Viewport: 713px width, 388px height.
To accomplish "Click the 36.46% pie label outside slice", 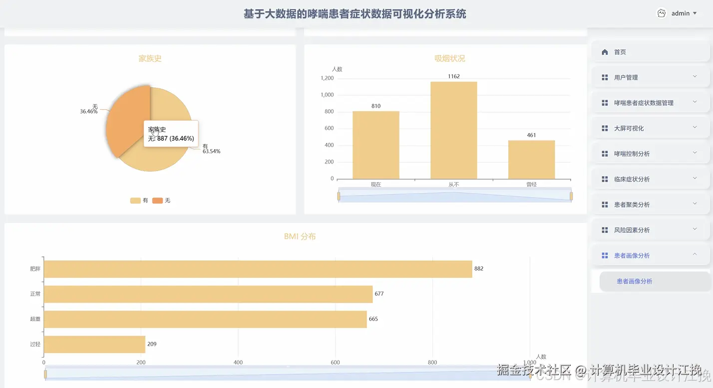I will pos(89,111).
